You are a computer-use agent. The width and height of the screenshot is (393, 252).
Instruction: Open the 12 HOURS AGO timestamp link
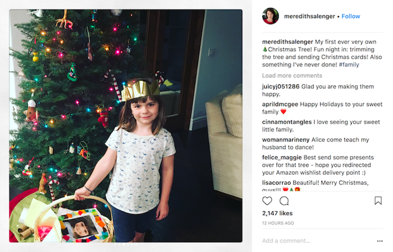point(278,223)
